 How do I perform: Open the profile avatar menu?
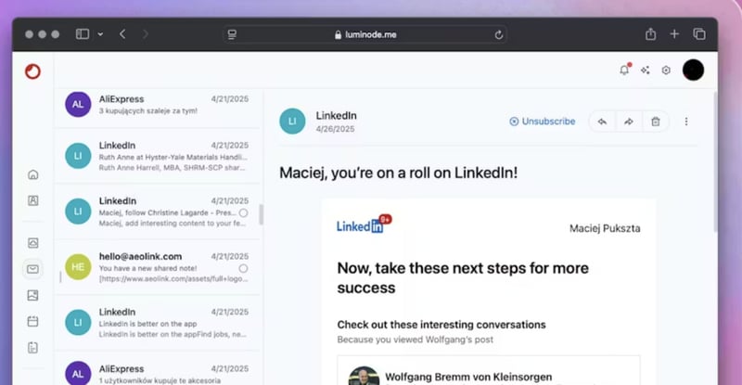(x=693, y=70)
